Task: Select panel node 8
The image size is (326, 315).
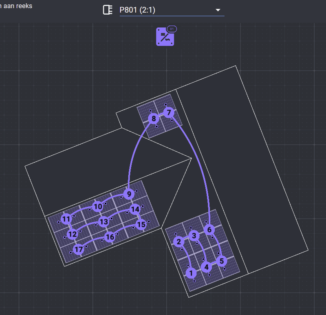Action: pos(154,118)
